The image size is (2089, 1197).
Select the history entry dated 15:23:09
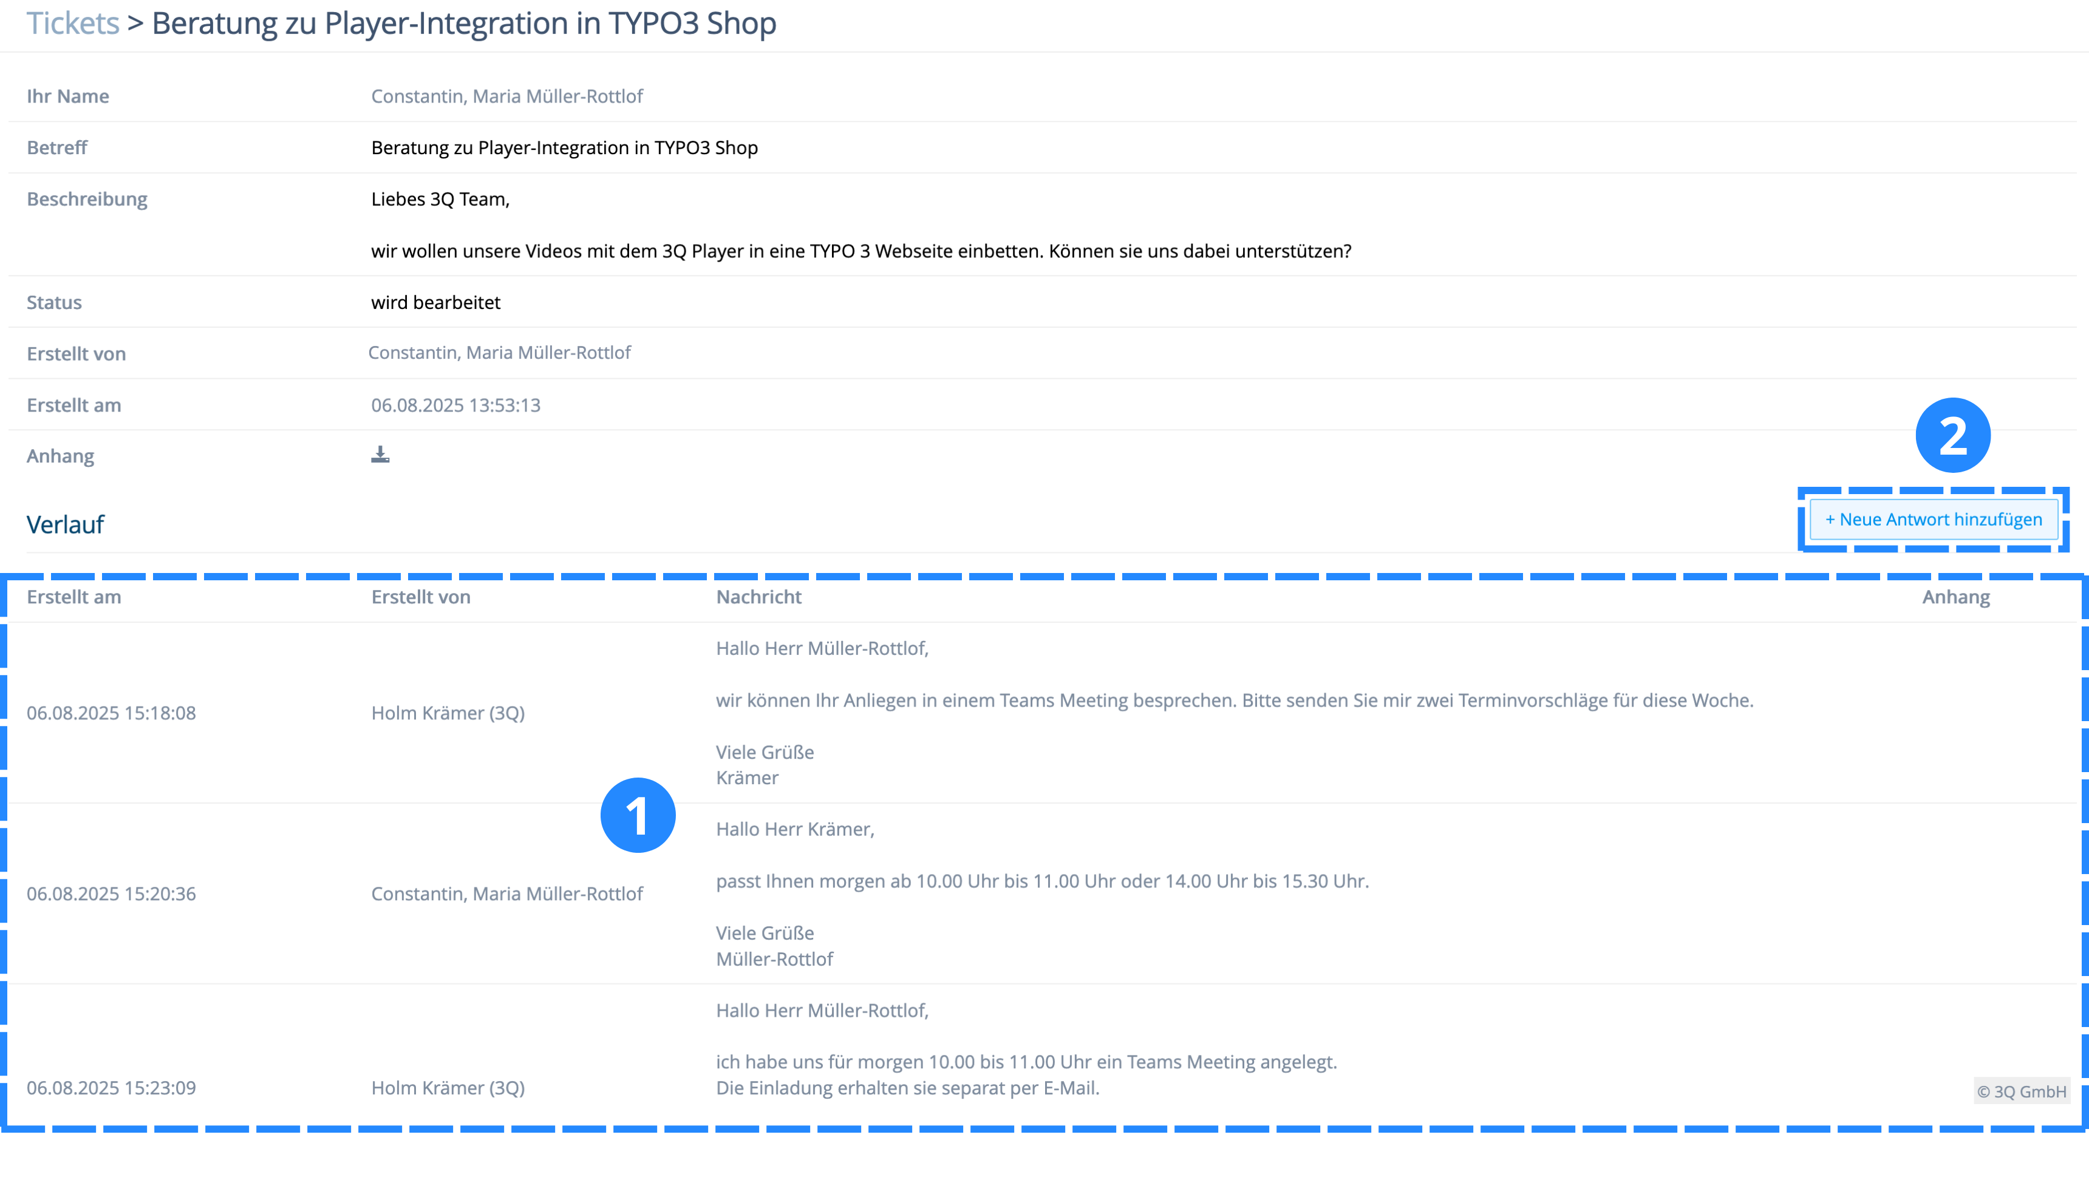[111, 1088]
